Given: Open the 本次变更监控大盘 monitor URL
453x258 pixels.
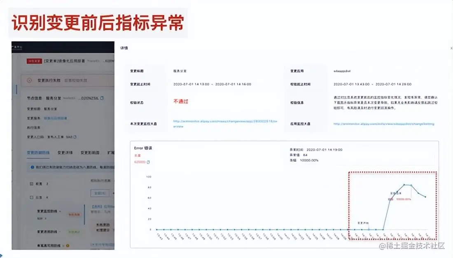Looking at the screenshot, I should coord(225,124).
